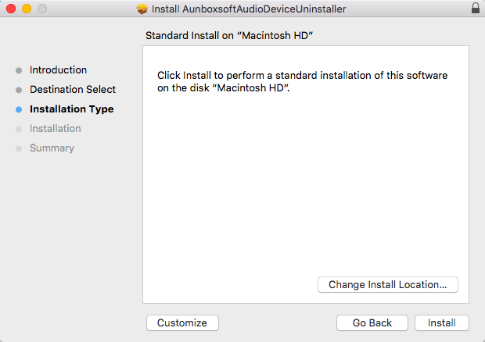Click the Install button
This screenshot has width=485, height=342.
[x=441, y=322]
